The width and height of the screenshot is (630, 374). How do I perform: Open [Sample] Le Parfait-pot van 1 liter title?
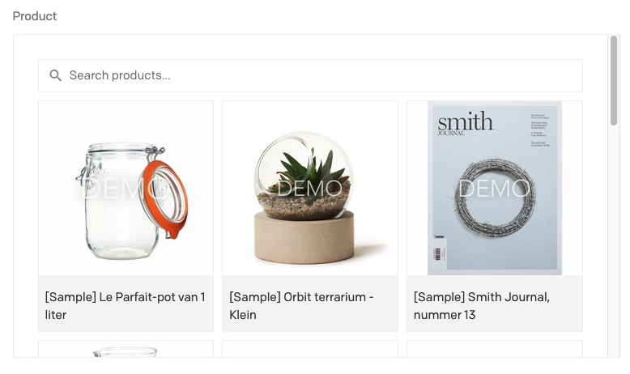[x=125, y=306]
